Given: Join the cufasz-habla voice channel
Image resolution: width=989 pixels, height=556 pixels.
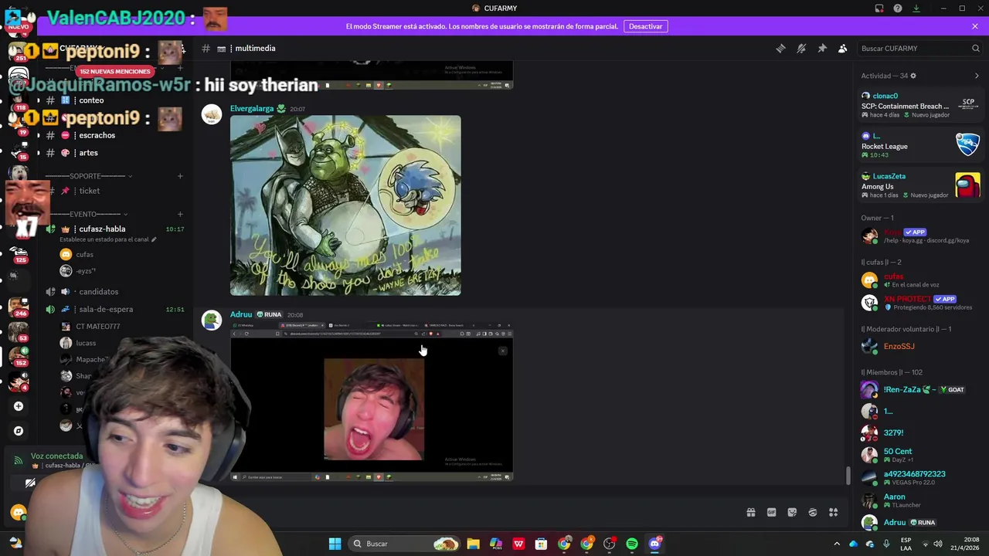Looking at the screenshot, I should (102, 229).
